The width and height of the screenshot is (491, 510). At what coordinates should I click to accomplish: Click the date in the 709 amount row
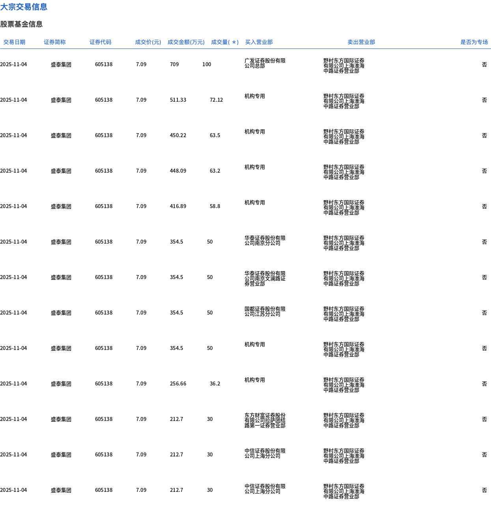(13, 65)
